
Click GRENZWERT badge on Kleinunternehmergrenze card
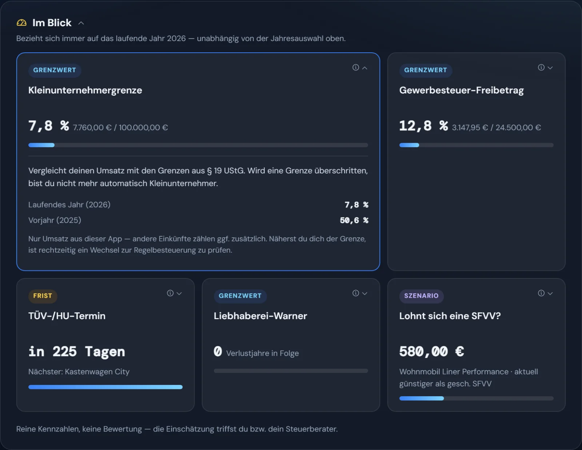[x=55, y=70]
